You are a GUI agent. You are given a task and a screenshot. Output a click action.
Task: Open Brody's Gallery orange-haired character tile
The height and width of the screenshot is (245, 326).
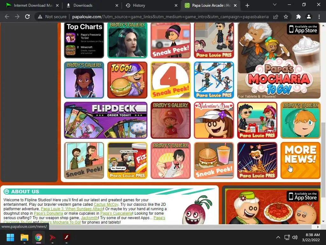pyautogui.click(x=300, y=120)
